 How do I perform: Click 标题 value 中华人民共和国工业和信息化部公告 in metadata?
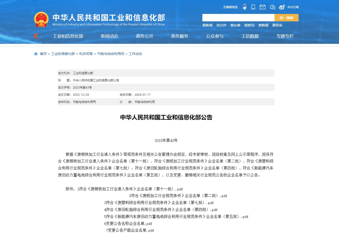[96, 80]
